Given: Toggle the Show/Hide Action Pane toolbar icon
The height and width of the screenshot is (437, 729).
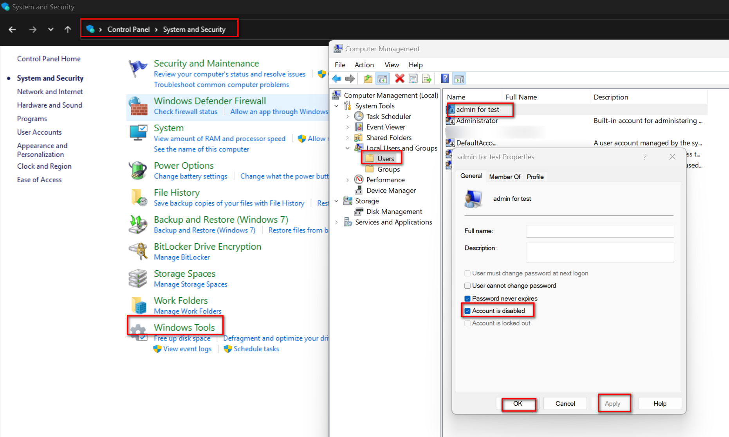Looking at the screenshot, I should 459,79.
